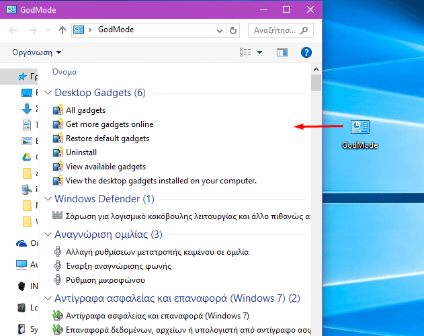Viewport: 424px width, 336px height.
Task: Click the Αναζήτηση search field
Action: [x=280, y=30]
